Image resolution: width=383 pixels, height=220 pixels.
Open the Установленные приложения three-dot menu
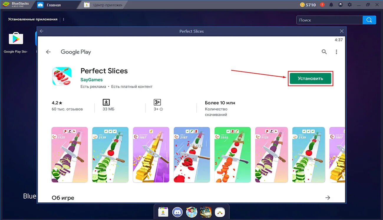[x=64, y=19]
